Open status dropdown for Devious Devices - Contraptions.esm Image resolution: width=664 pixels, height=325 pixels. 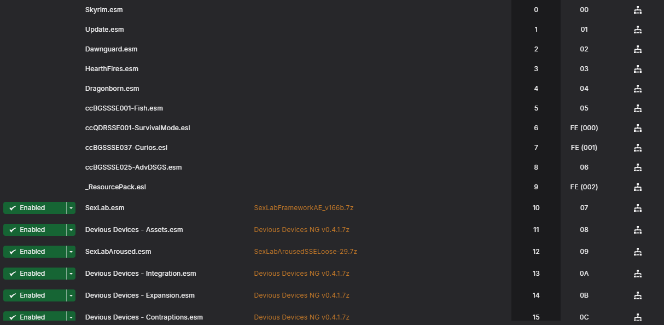(x=71, y=317)
